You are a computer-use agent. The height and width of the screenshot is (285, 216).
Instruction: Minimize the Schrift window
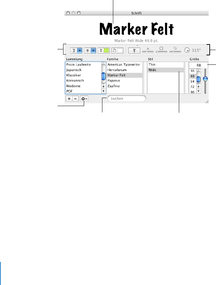(74, 13)
